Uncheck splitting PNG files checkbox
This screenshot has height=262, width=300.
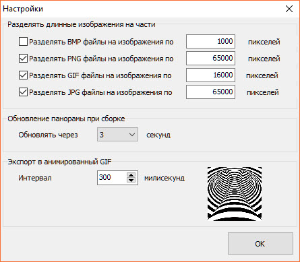point(23,59)
